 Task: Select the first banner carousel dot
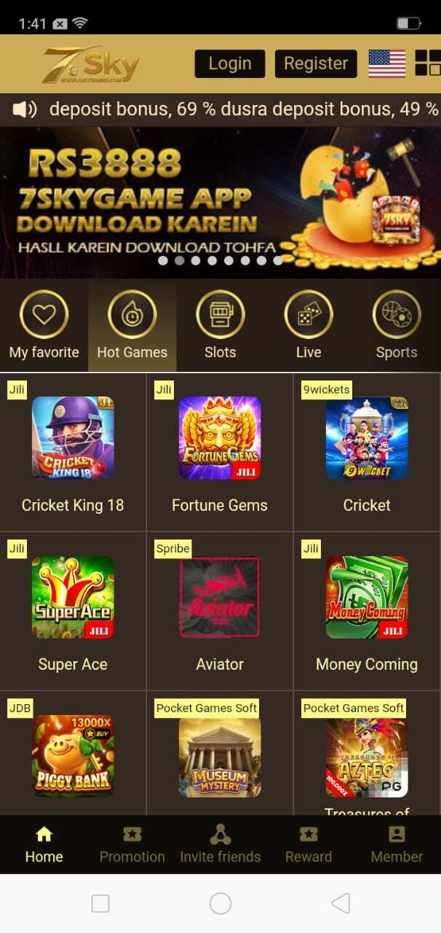pos(163,260)
